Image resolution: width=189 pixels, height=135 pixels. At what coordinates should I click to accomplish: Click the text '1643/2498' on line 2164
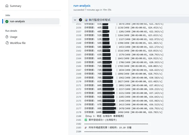click(x=123, y=58)
